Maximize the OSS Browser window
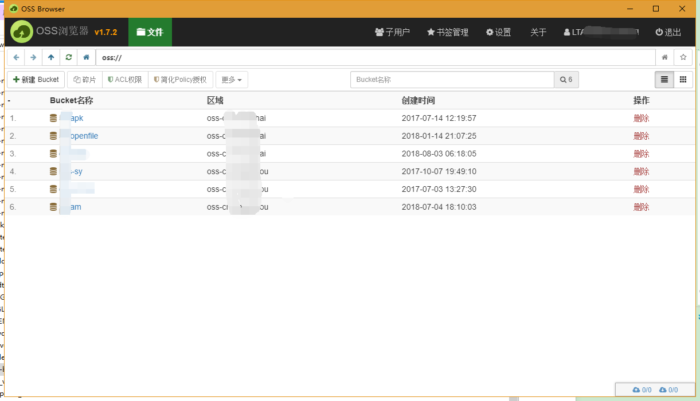The height and width of the screenshot is (401, 700). pyautogui.click(x=656, y=9)
